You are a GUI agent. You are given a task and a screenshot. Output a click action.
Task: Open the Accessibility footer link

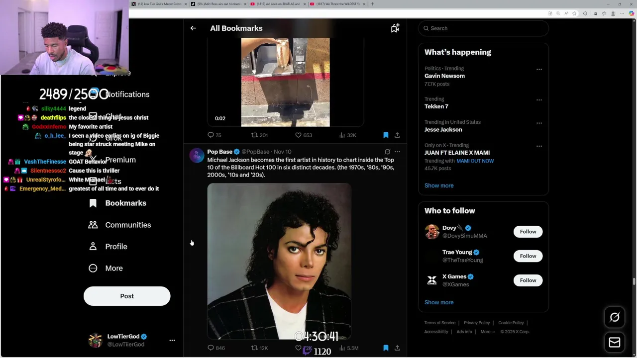click(436, 332)
